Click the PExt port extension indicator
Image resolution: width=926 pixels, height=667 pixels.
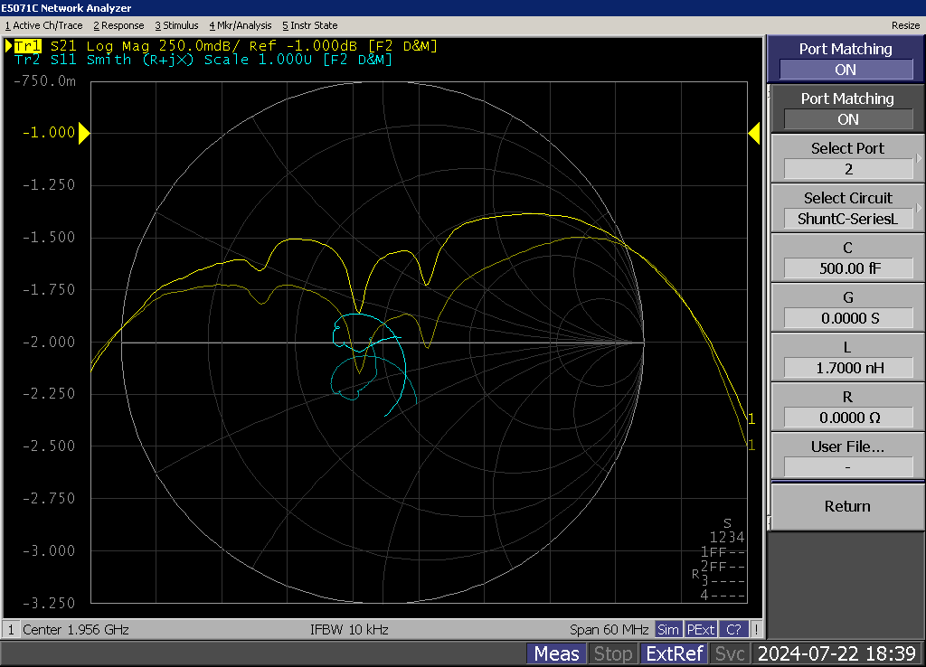coord(700,629)
